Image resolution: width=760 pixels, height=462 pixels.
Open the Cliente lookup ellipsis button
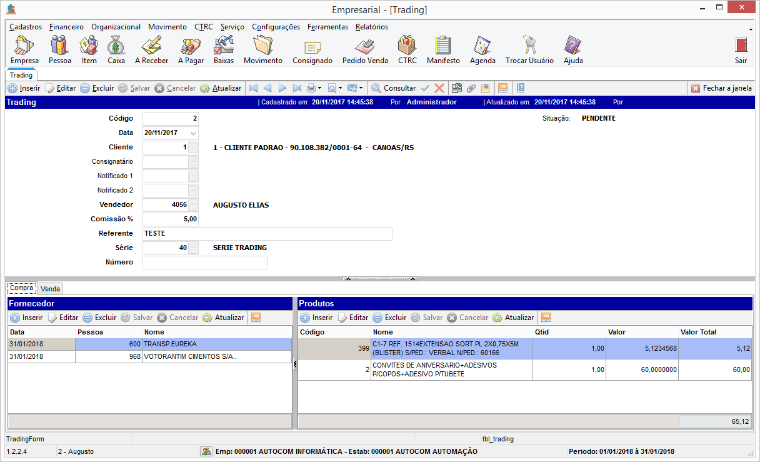(x=192, y=148)
